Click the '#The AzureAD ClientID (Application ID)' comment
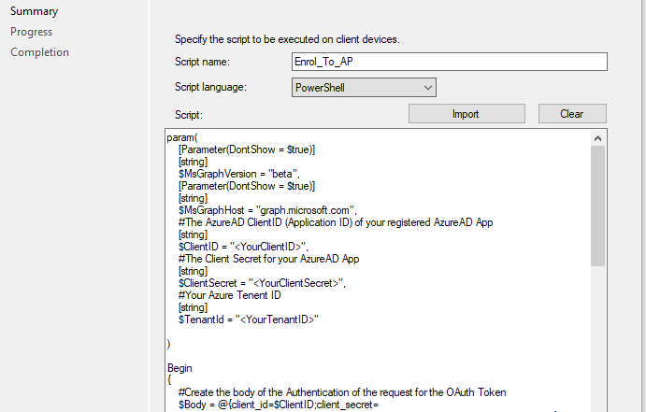 336,222
